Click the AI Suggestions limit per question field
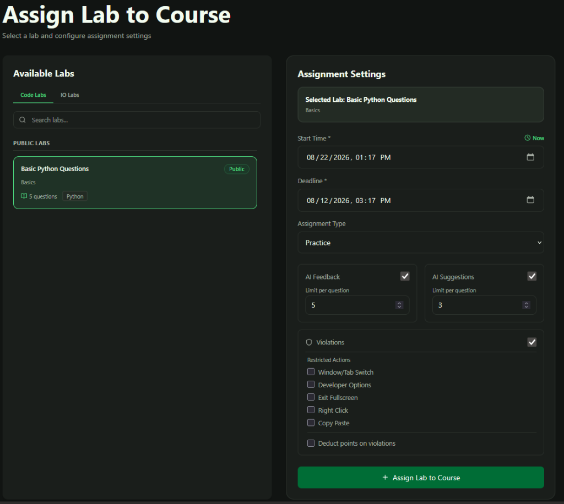This screenshot has width=564, height=504. [x=484, y=305]
